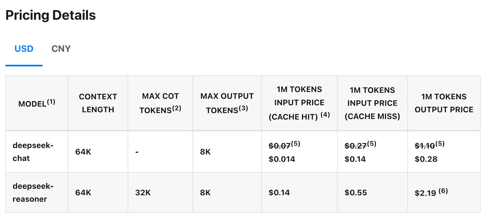
Task: Open footnote (5) beside strikethrough $0.07 price
Action: [x=296, y=144]
